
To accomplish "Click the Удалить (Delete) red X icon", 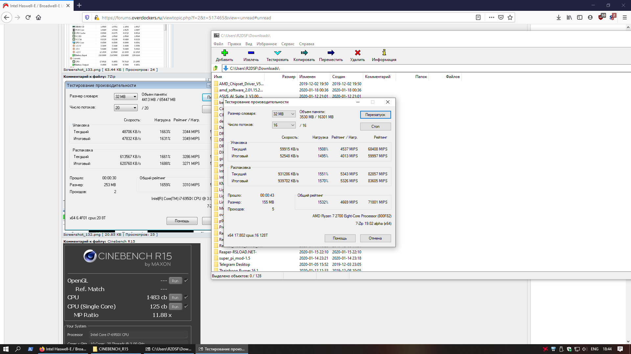I will pos(358,53).
